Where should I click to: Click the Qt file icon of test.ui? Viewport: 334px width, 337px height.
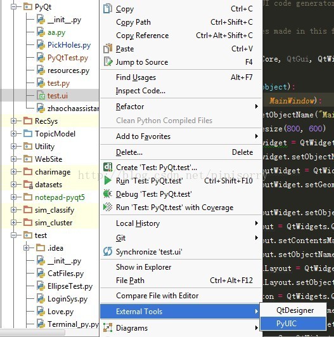(41, 96)
